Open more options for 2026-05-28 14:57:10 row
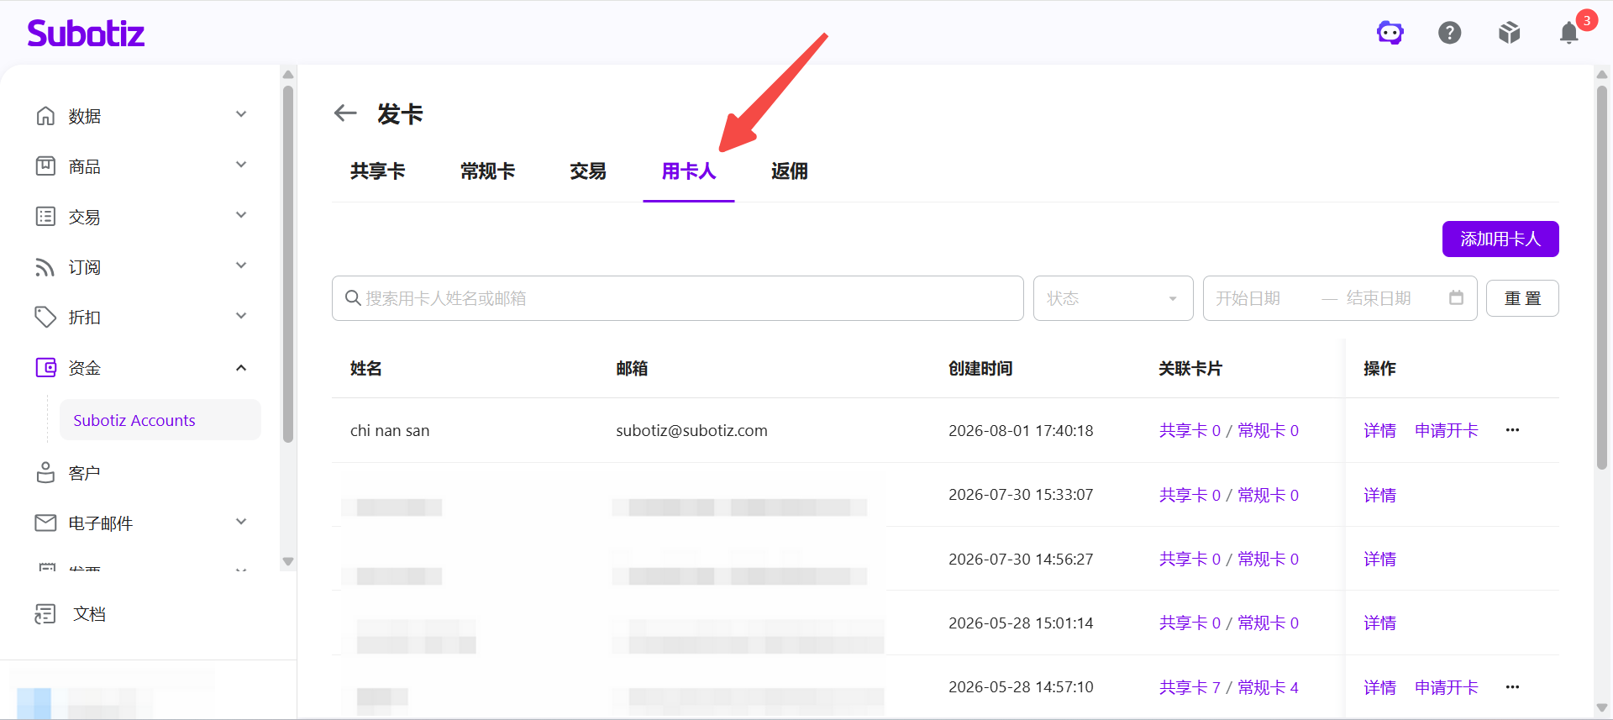The width and height of the screenshot is (1613, 720). (1512, 687)
